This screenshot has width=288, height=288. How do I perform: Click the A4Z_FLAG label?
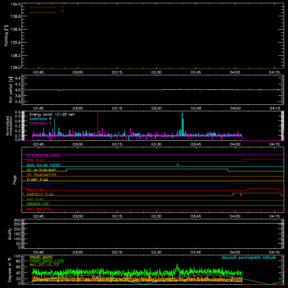pyautogui.click(x=35, y=199)
